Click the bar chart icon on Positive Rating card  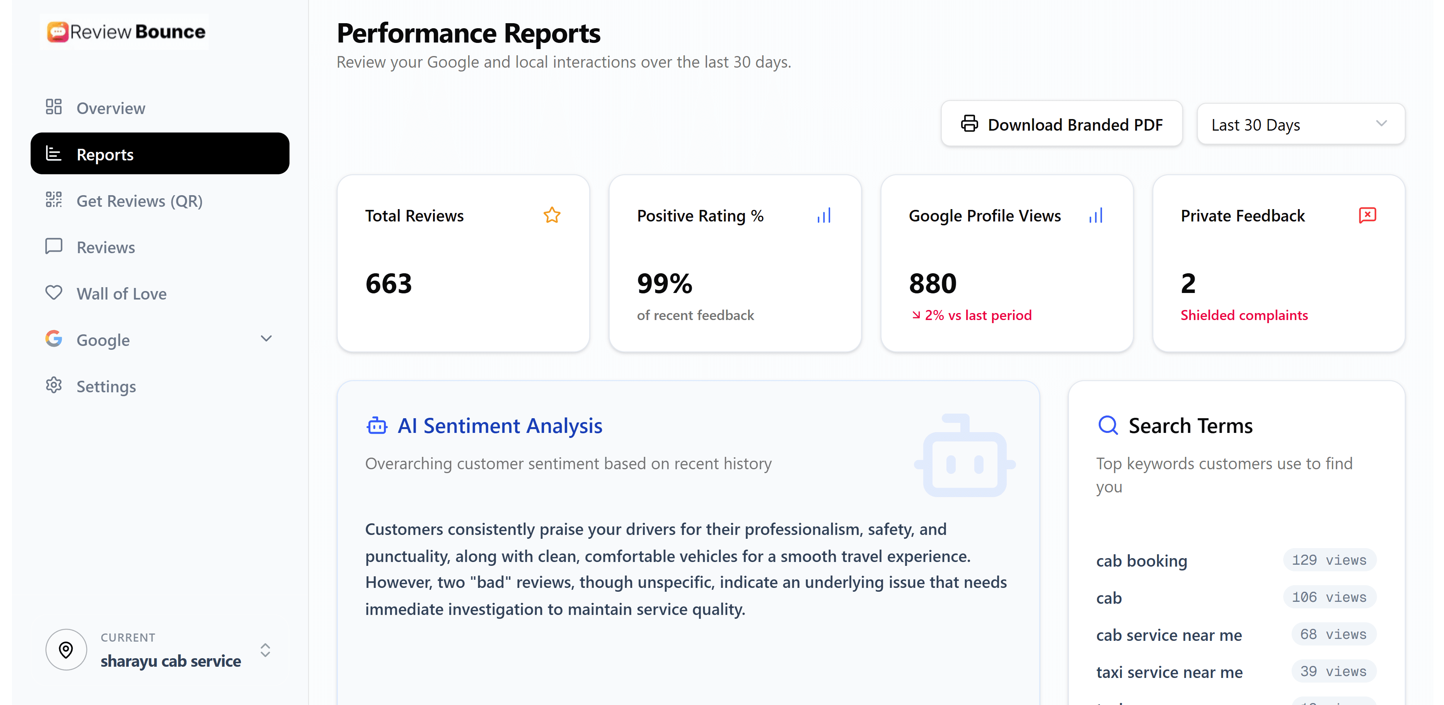coord(824,215)
